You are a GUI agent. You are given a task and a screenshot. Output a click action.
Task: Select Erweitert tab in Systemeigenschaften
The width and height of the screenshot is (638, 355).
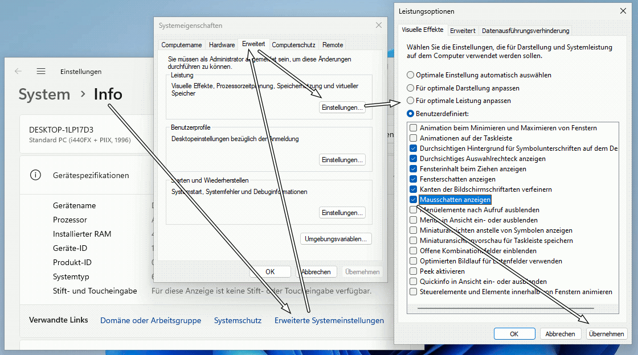pyautogui.click(x=253, y=44)
